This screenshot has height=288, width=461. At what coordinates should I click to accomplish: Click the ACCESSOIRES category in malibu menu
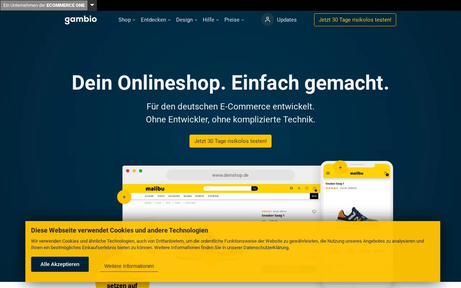[174, 196]
